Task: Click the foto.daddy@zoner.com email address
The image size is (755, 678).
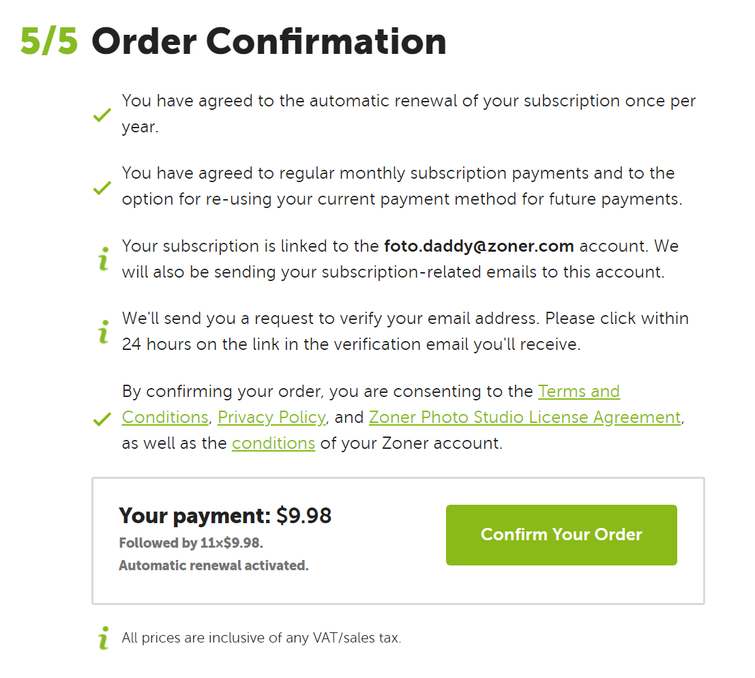Action: pyautogui.click(x=479, y=246)
